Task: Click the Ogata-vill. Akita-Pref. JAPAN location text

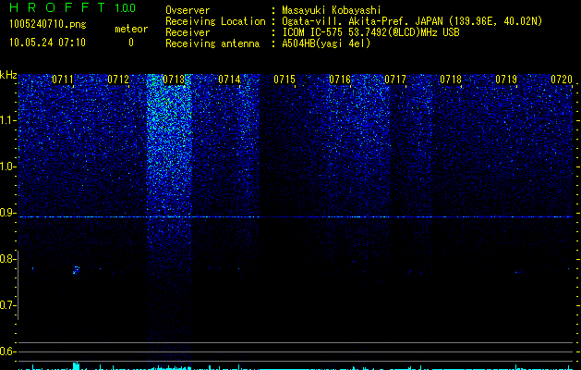Action: click(x=412, y=21)
